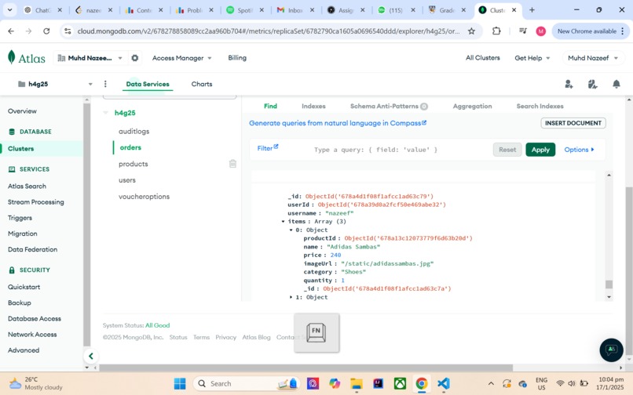Switch to the Aggregation tab
This screenshot has width=633, height=395.
pyautogui.click(x=472, y=106)
